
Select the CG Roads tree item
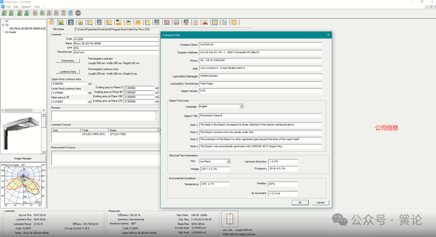[x=11, y=32]
